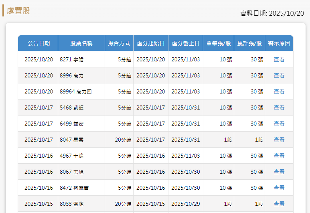
Task: Open 查看 link for 6499 益安
Action: tap(279, 124)
